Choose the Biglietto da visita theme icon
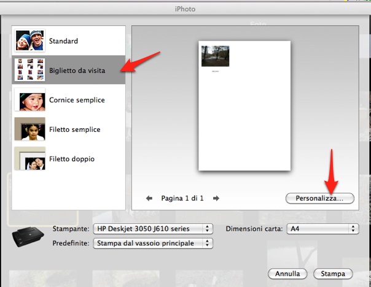 (x=30, y=70)
